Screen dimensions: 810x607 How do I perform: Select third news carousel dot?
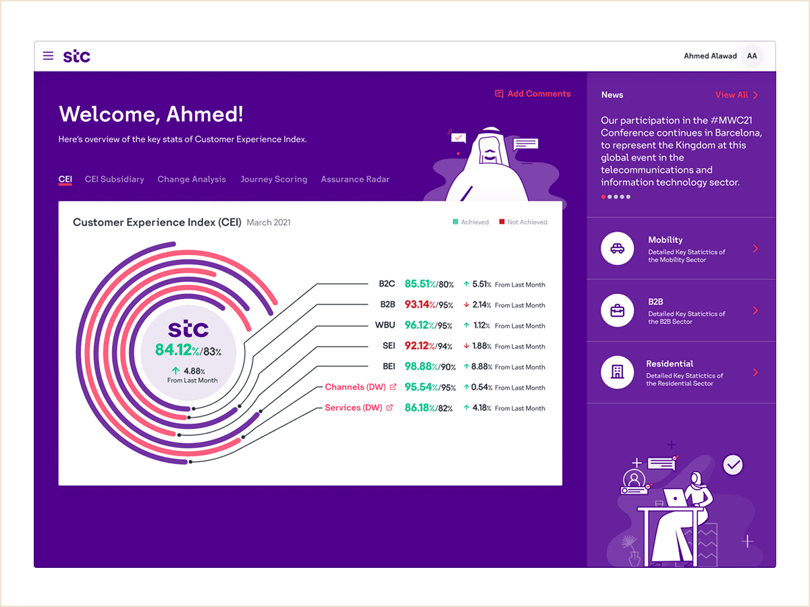point(616,197)
